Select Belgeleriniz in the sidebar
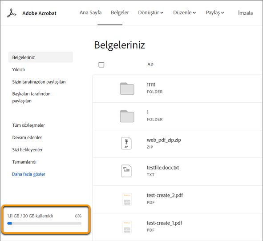This screenshot has width=263, height=241. tap(40, 57)
